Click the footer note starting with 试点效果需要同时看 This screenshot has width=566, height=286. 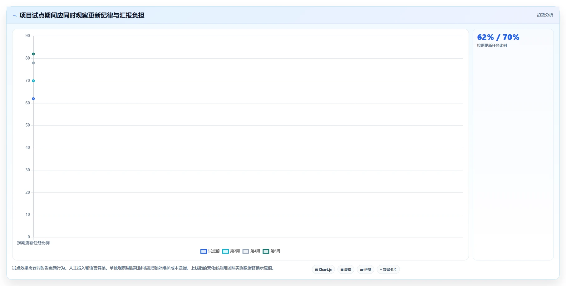pos(143,268)
